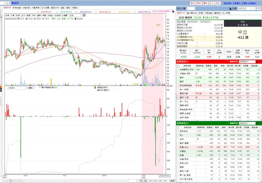Open the date picker dropdown arrow
Image resolution: width=262 pixels, height=183 pixels.
pyautogui.click(x=250, y=8)
